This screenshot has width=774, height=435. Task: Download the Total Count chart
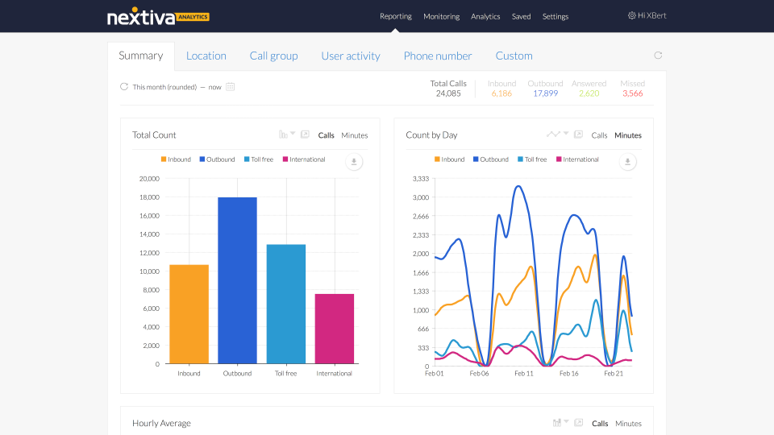point(354,162)
